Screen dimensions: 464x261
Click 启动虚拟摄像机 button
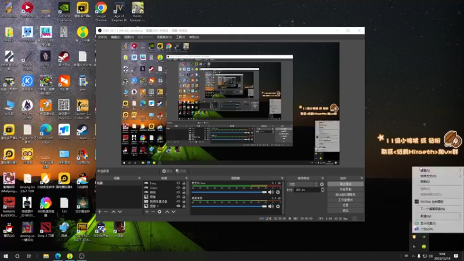click(x=345, y=195)
